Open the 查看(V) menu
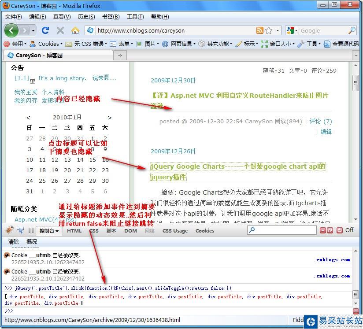363x329 pixels. click(62, 17)
